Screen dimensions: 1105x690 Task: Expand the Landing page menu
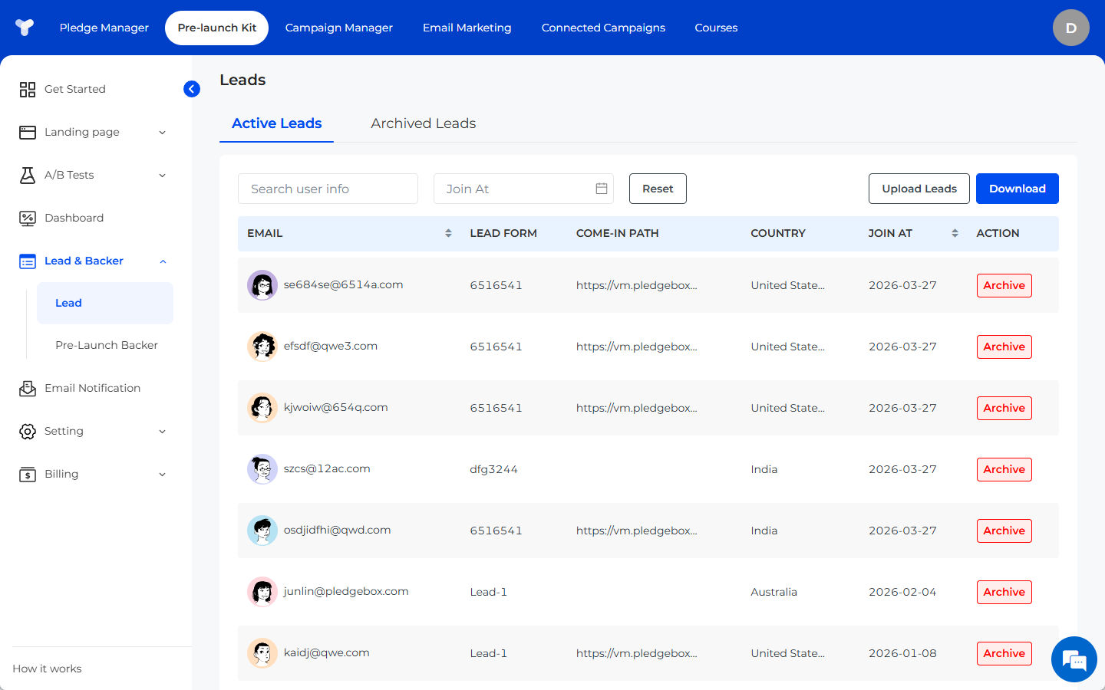pyautogui.click(x=162, y=132)
